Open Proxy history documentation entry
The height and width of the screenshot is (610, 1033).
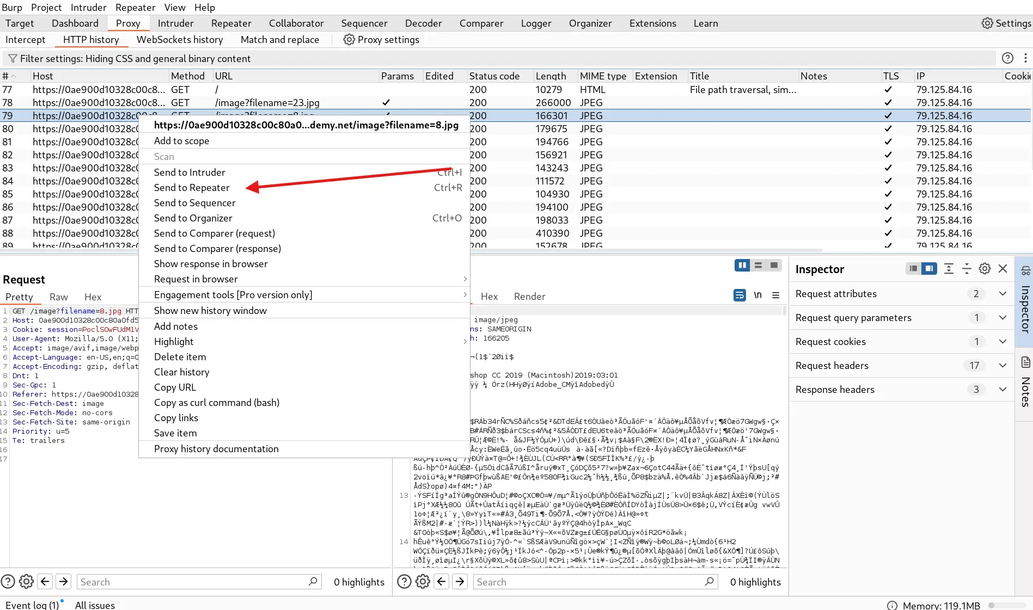click(x=304, y=449)
